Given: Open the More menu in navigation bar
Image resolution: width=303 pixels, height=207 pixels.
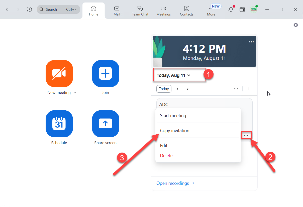Looking at the screenshot, I should point(211,10).
